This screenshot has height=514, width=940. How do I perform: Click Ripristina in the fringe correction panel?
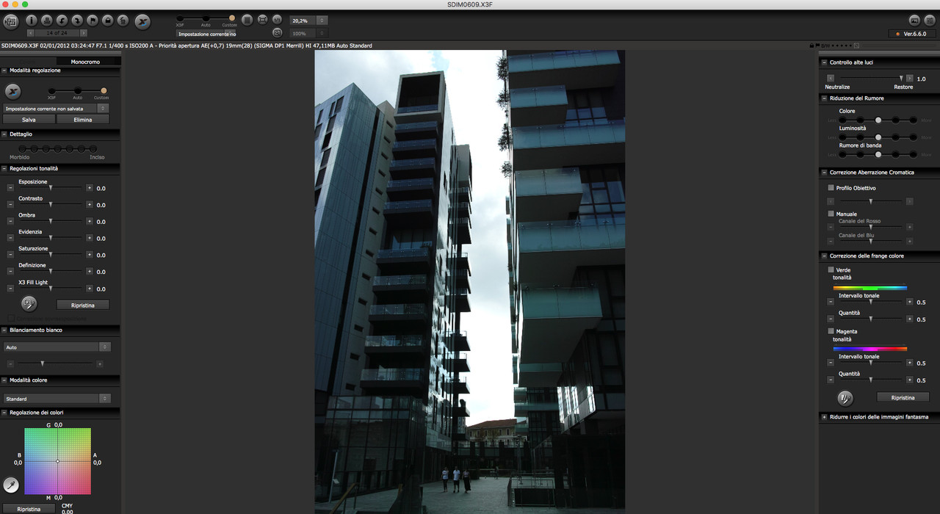point(903,397)
